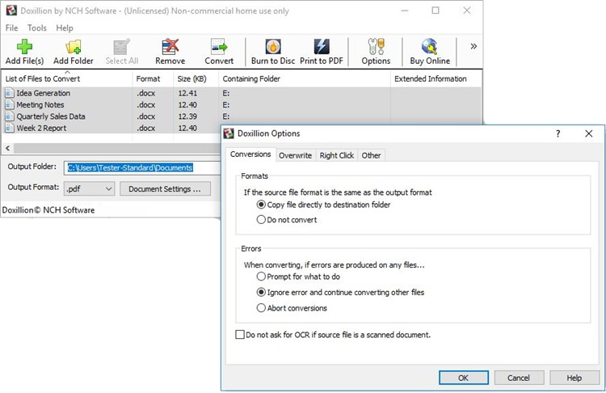This screenshot has width=606, height=393.
Task: Click OK in the Options dialog
Action: pos(464,378)
